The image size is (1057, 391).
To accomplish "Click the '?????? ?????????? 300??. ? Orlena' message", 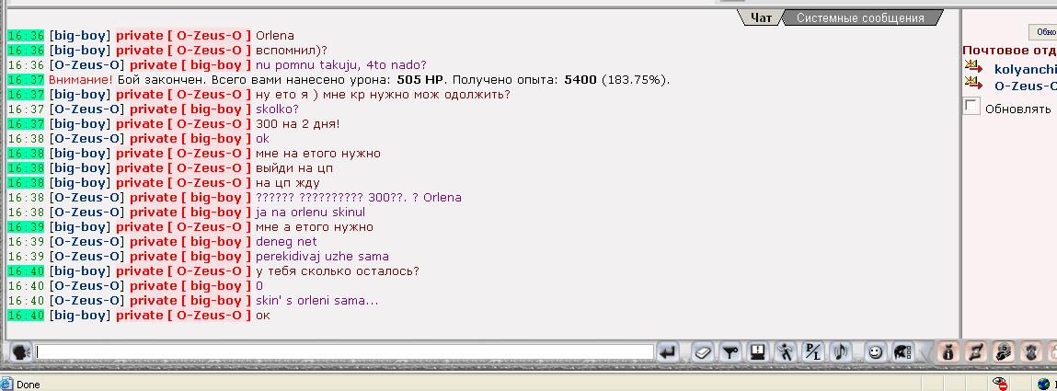I will (x=359, y=198).
